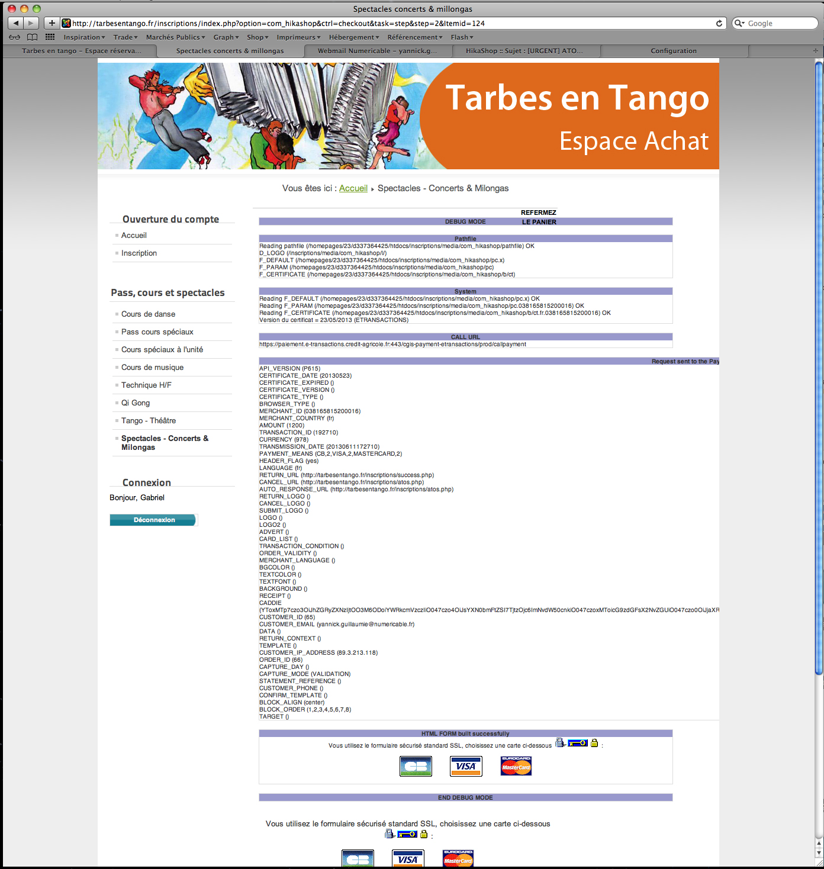Expand the Inspiration bookmarks folder

pos(84,37)
